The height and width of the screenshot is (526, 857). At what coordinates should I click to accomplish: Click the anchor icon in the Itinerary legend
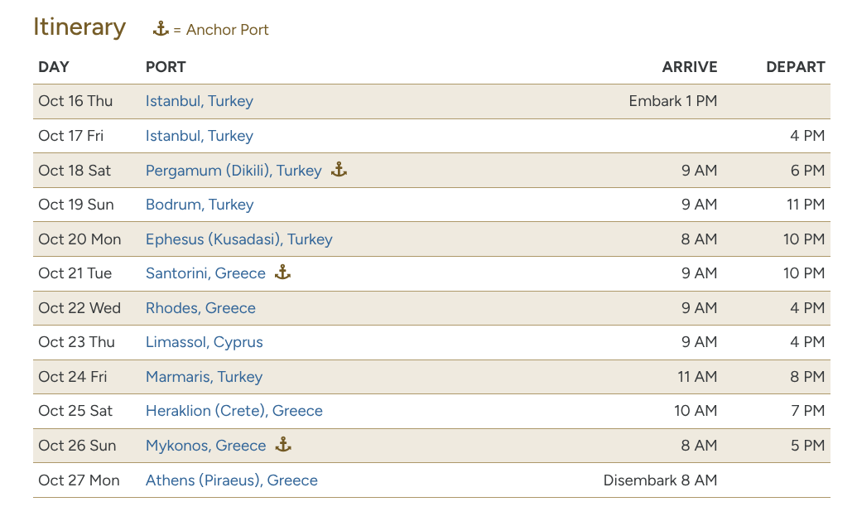click(x=161, y=29)
